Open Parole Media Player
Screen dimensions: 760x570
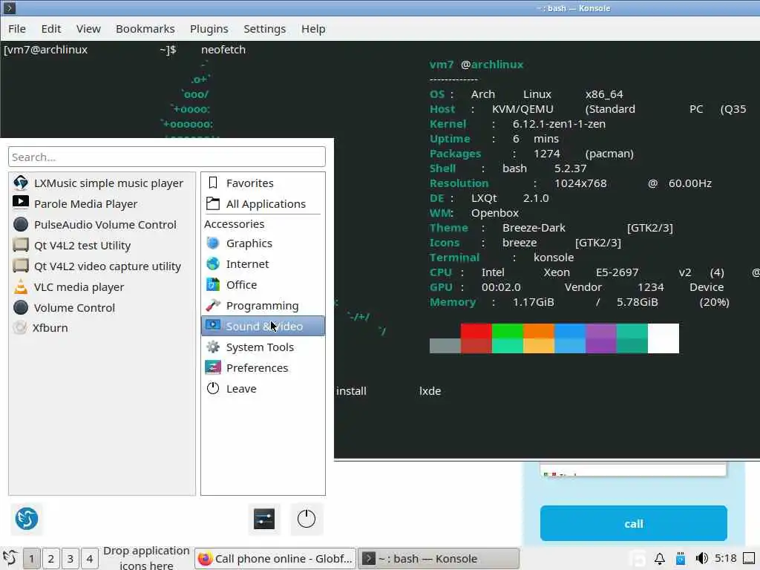point(102,204)
